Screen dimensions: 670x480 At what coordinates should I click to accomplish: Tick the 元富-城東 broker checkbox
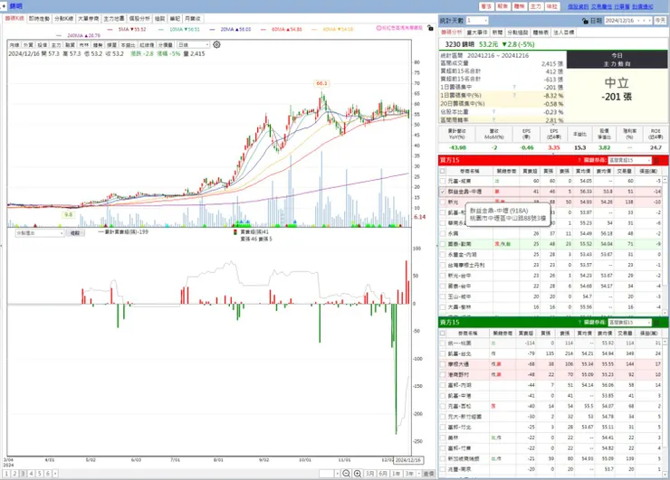[443, 181]
